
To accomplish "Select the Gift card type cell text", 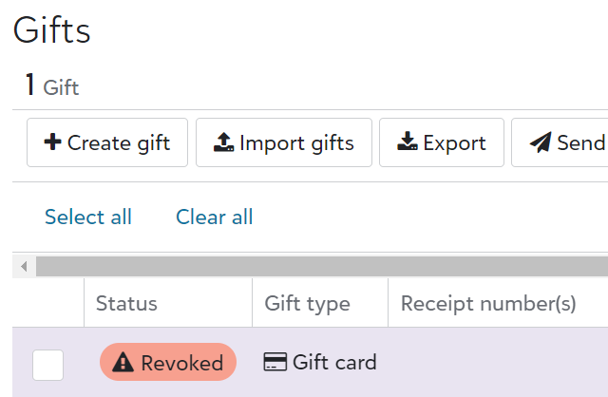I will click(334, 362).
